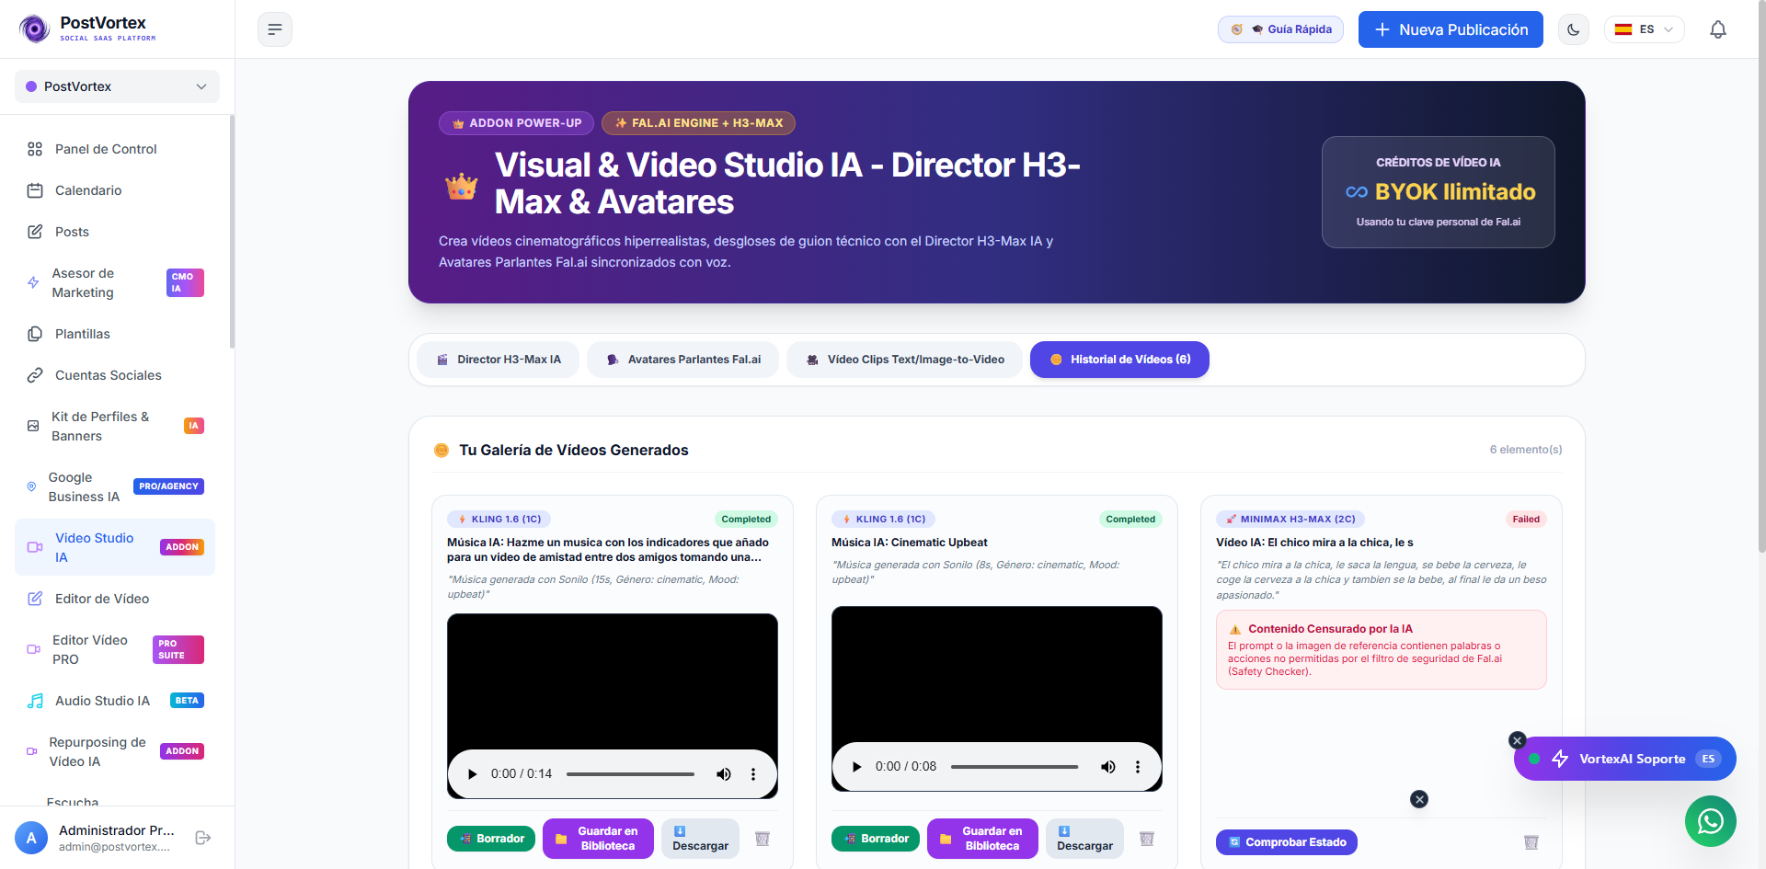Open the WhatsApp chat button
This screenshot has width=1766, height=869.
coord(1711,821)
